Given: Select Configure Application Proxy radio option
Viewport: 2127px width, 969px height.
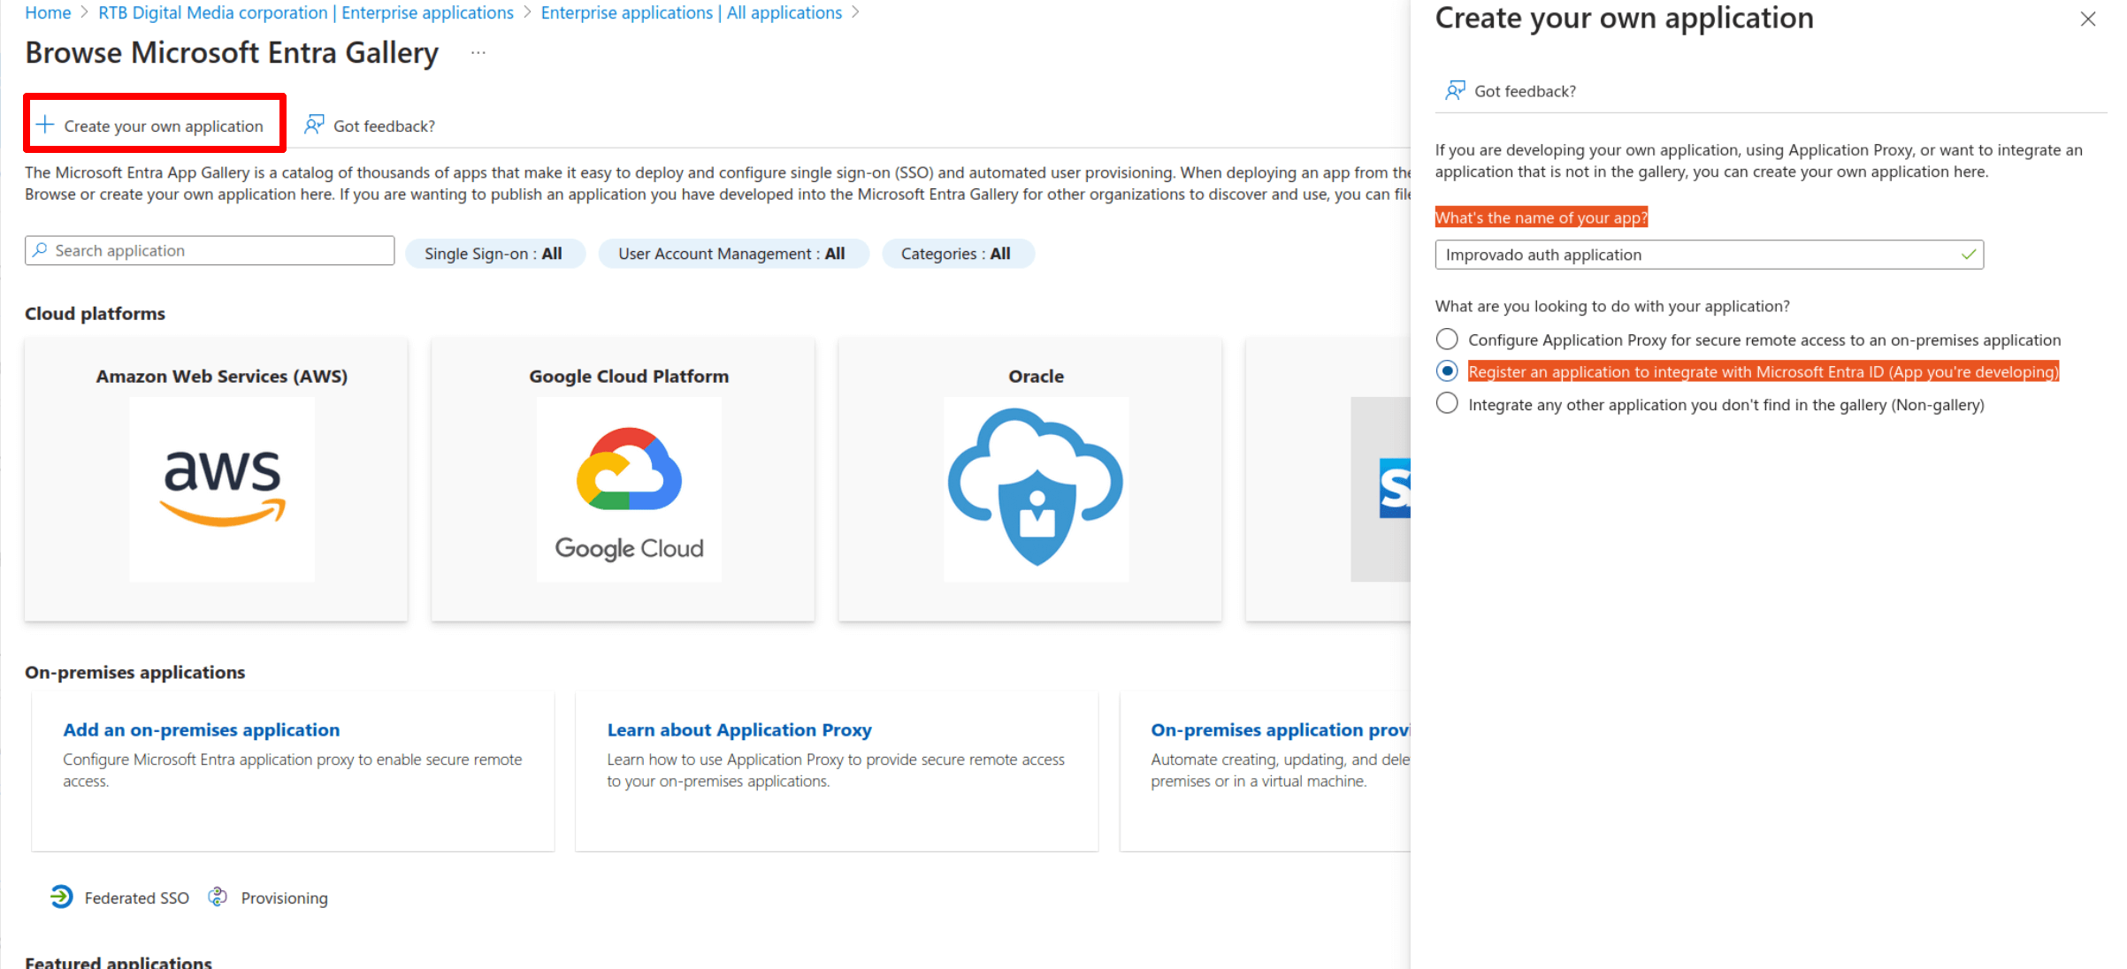Looking at the screenshot, I should click(x=1447, y=340).
